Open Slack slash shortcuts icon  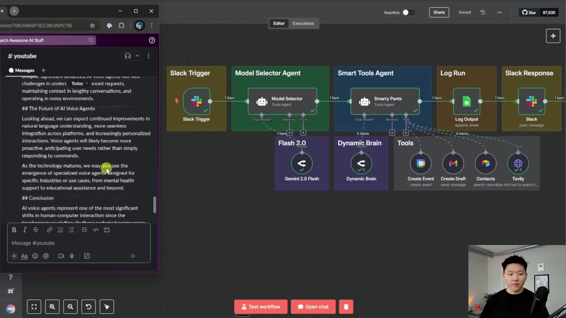87,256
